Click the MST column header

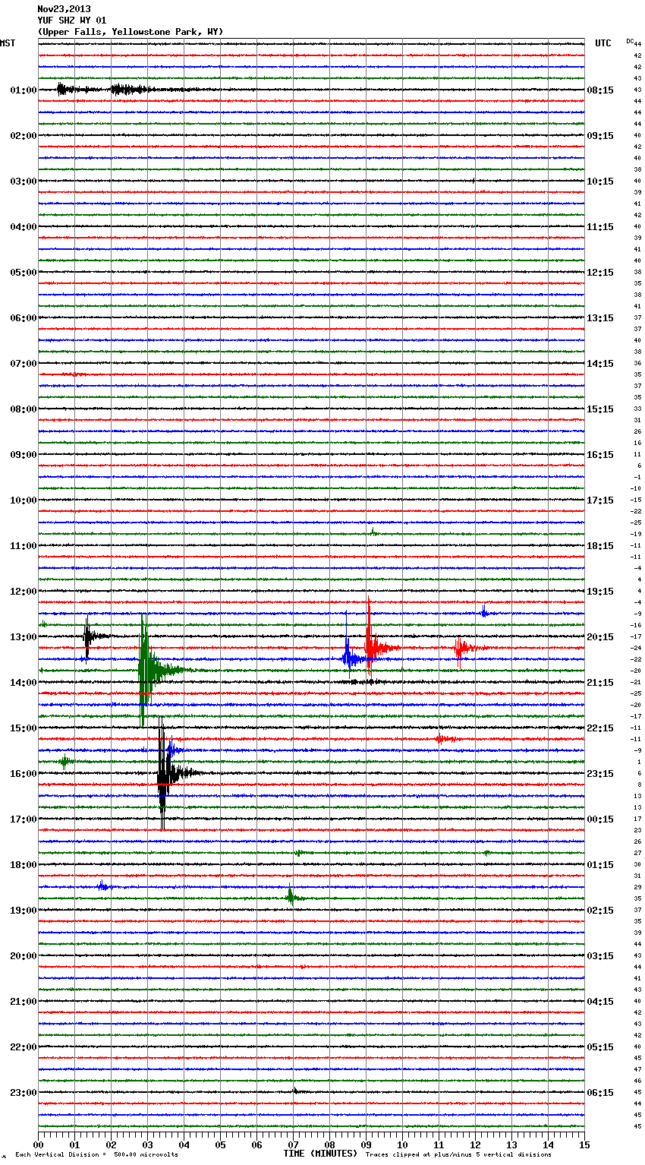click(x=8, y=43)
